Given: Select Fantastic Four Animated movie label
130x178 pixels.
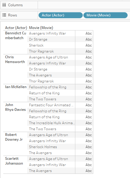Looking at the screenshot, I should [x=51, y=105].
